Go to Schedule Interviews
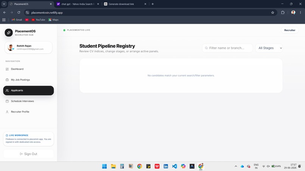 [28, 101]
